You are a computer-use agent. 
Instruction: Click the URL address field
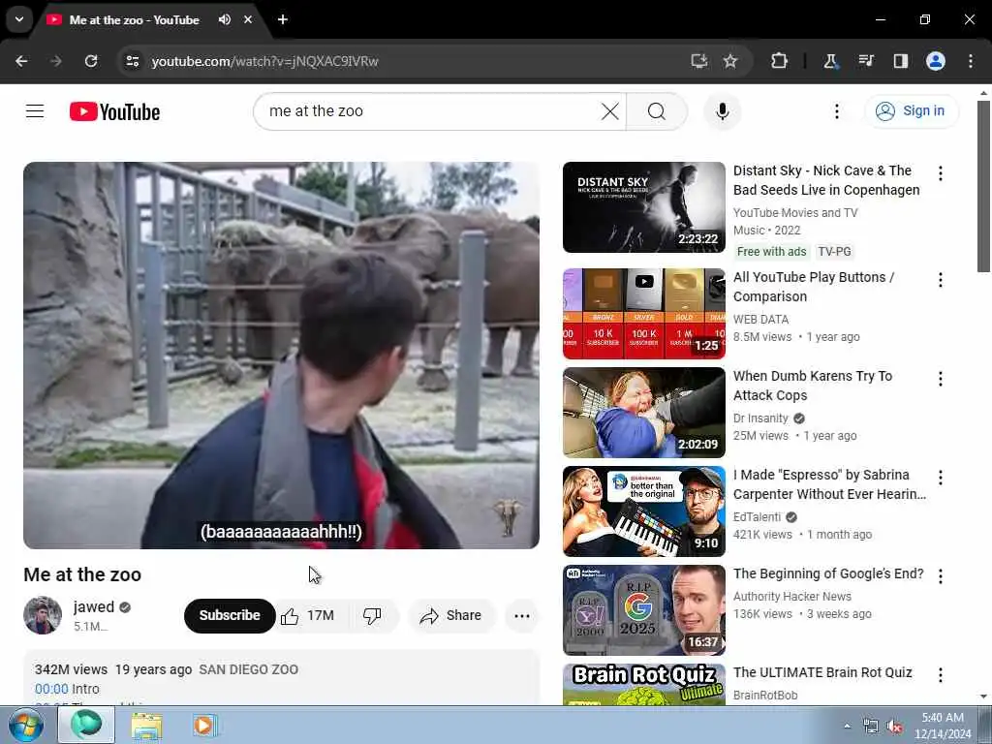[405, 61]
